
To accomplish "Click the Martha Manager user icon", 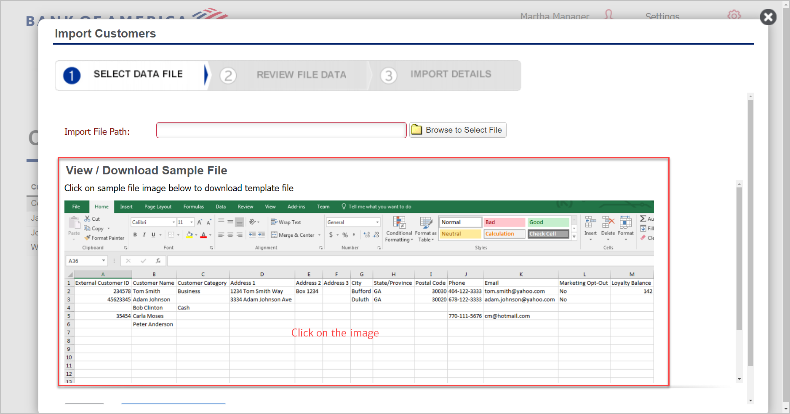I will 609,15.
